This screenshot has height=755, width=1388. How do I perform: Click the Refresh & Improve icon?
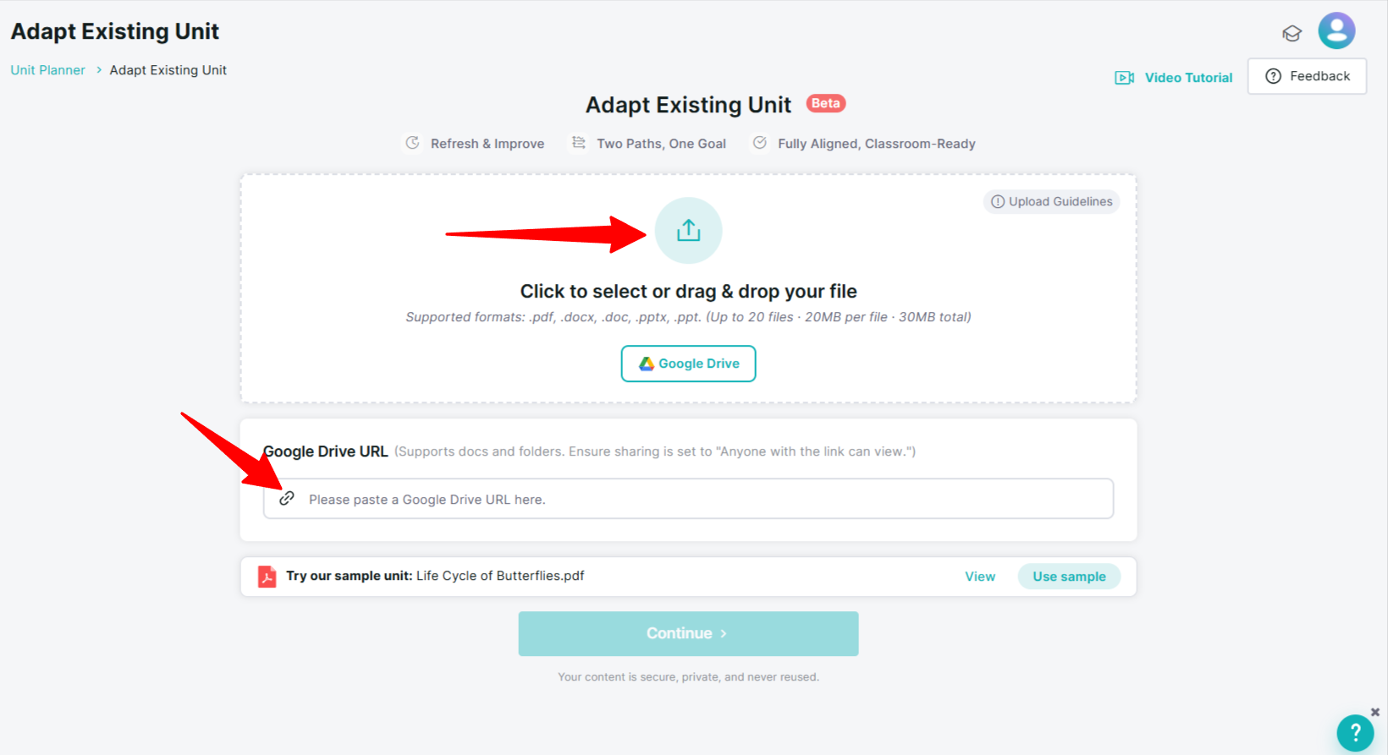point(412,143)
